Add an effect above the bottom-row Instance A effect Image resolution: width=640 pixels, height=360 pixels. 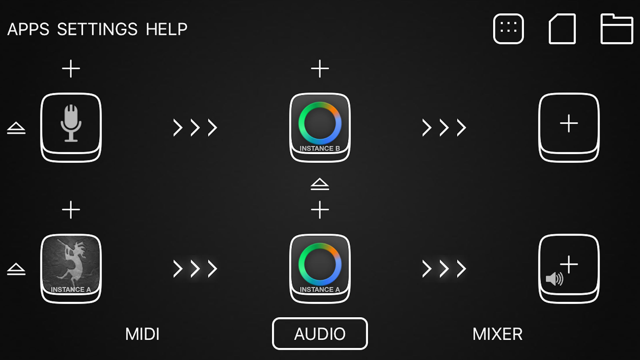click(320, 210)
